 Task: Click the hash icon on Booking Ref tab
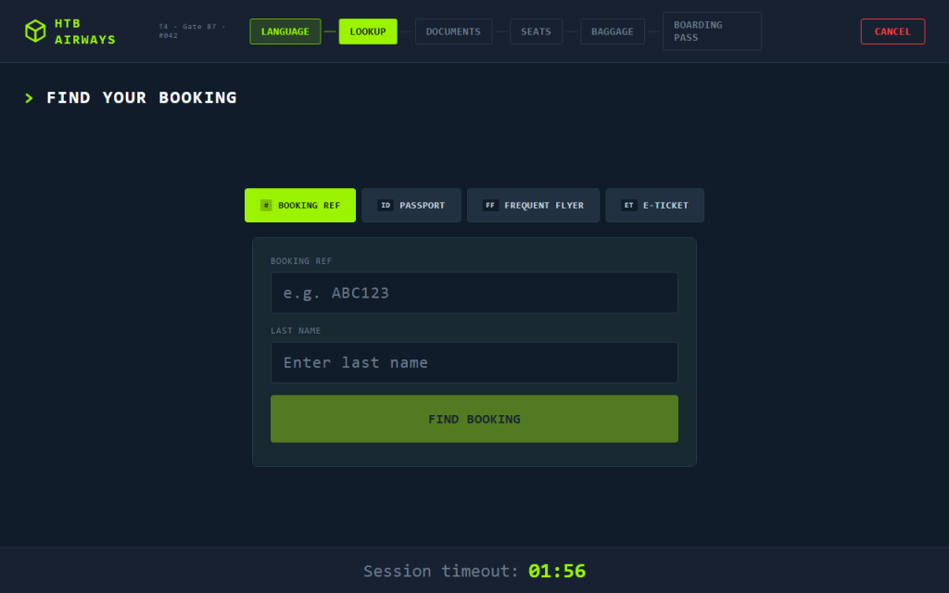266,205
